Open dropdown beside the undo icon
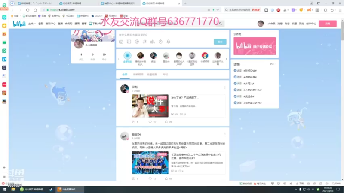Image resolution: width=344 pixels, height=193 pixels. click(335, 10)
